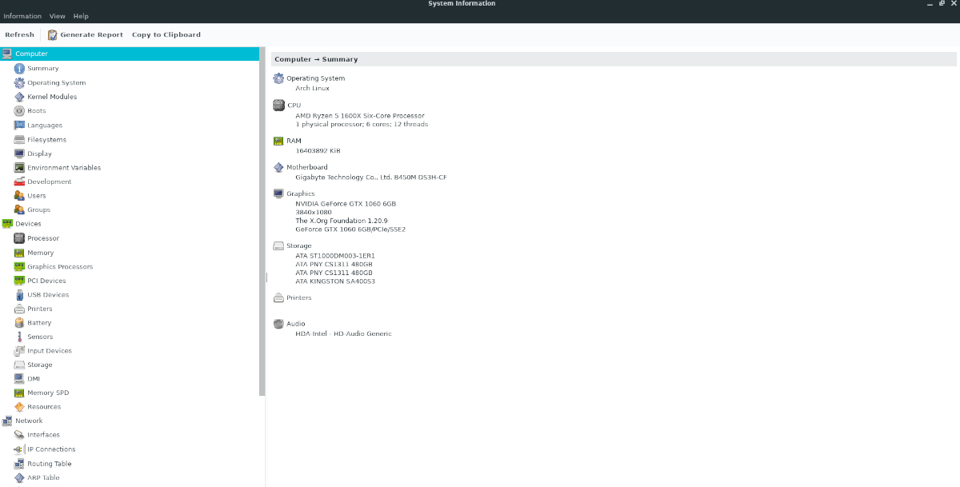Click ATA ST1000DM003-1ER1 drive entry

click(335, 256)
